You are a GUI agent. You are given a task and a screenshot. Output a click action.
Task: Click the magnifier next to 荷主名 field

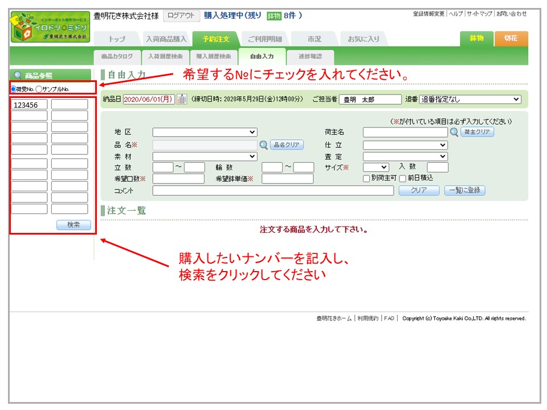coord(454,132)
